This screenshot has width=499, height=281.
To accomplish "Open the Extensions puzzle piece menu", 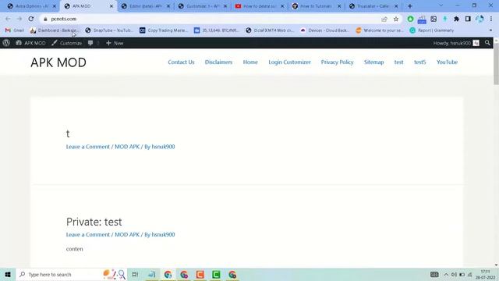I will (456, 19).
